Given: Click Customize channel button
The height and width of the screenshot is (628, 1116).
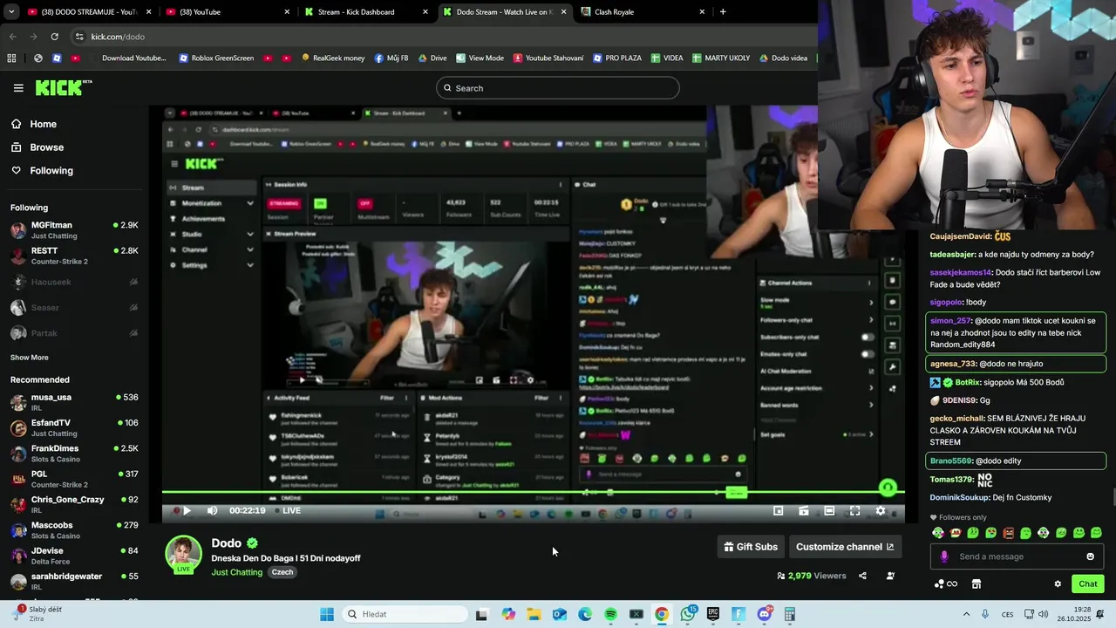Looking at the screenshot, I should click(844, 547).
